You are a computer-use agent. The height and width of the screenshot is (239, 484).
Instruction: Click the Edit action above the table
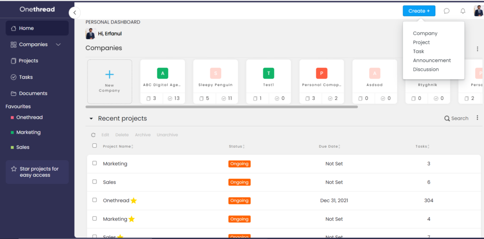tap(105, 135)
